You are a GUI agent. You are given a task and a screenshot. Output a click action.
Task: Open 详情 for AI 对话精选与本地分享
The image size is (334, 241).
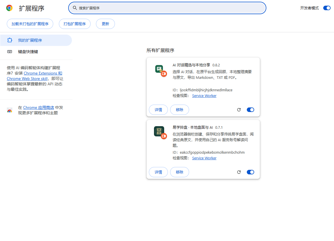point(158,110)
